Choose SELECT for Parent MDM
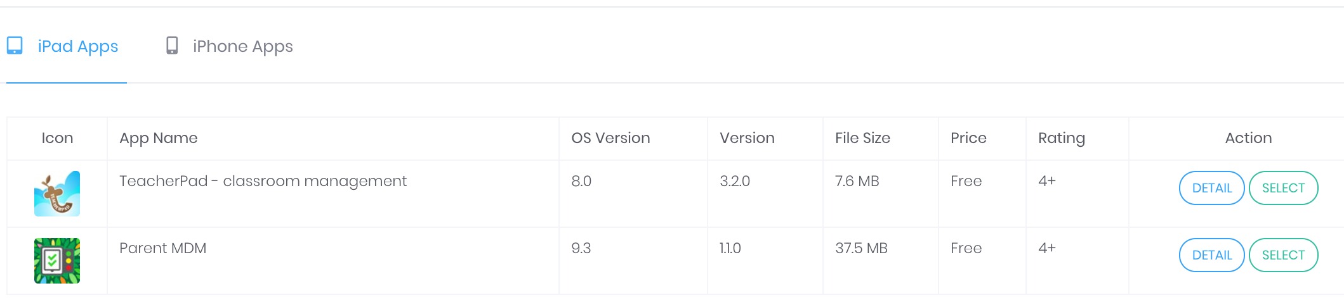This screenshot has height=300, width=1344. coord(1283,255)
